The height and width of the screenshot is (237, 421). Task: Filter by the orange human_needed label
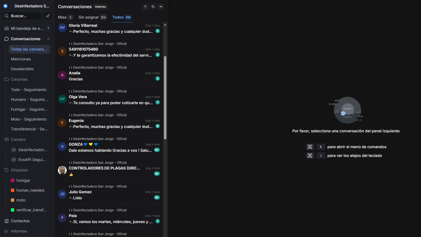click(29, 190)
